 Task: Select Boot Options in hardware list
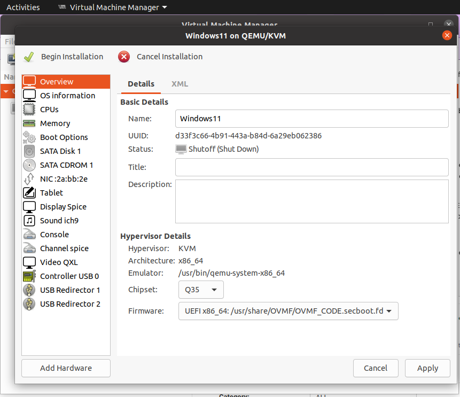[66, 137]
